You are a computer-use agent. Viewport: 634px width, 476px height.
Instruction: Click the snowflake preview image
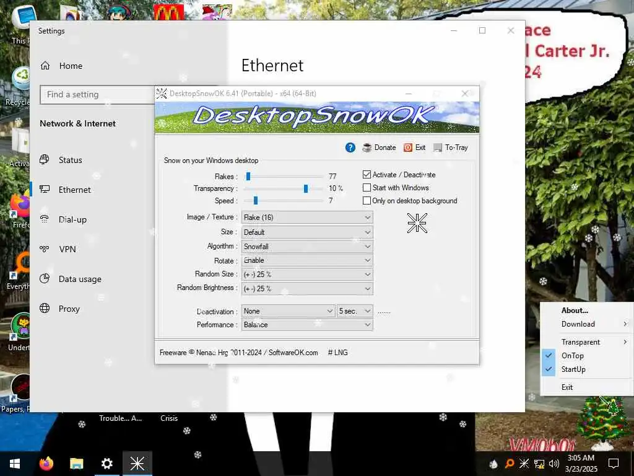pos(417,223)
